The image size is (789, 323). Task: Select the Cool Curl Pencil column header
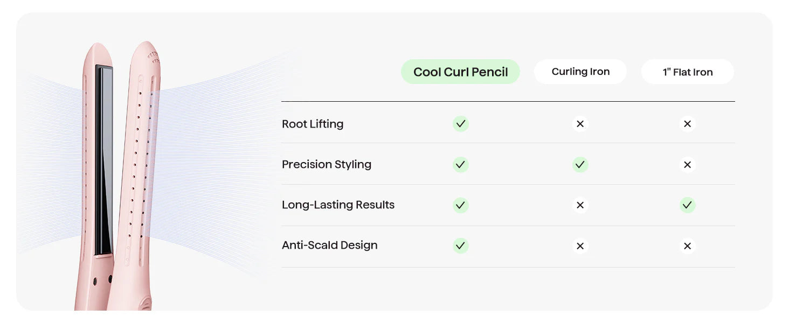(460, 72)
